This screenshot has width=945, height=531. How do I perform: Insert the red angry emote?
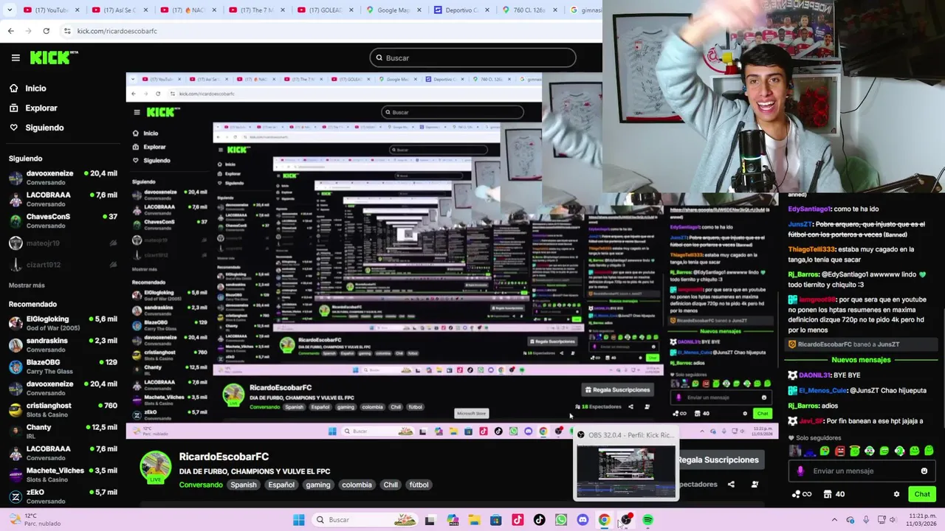(839, 451)
